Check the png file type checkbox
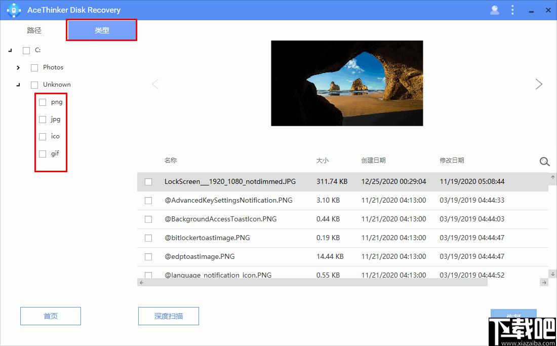557x346 pixels. [x=43, y=102]
